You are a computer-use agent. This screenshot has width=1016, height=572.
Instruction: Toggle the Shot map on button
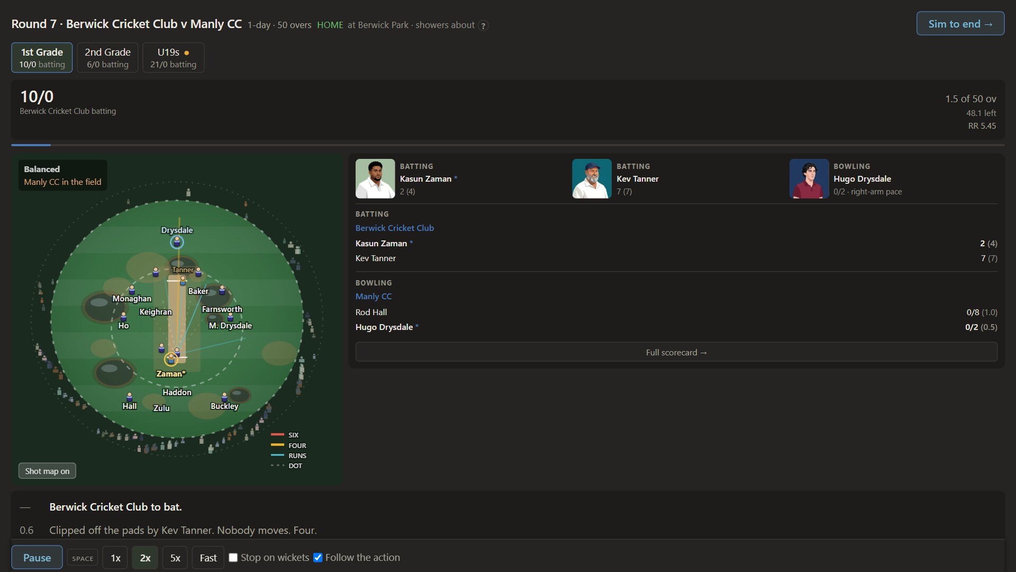click(47, 471)
